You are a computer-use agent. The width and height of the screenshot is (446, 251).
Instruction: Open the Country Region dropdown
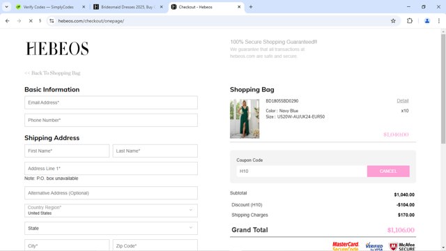pyautogui.click(x=111, y=211)
